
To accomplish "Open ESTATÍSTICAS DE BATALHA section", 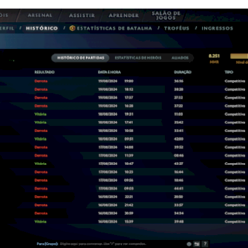I will point(114,29).
